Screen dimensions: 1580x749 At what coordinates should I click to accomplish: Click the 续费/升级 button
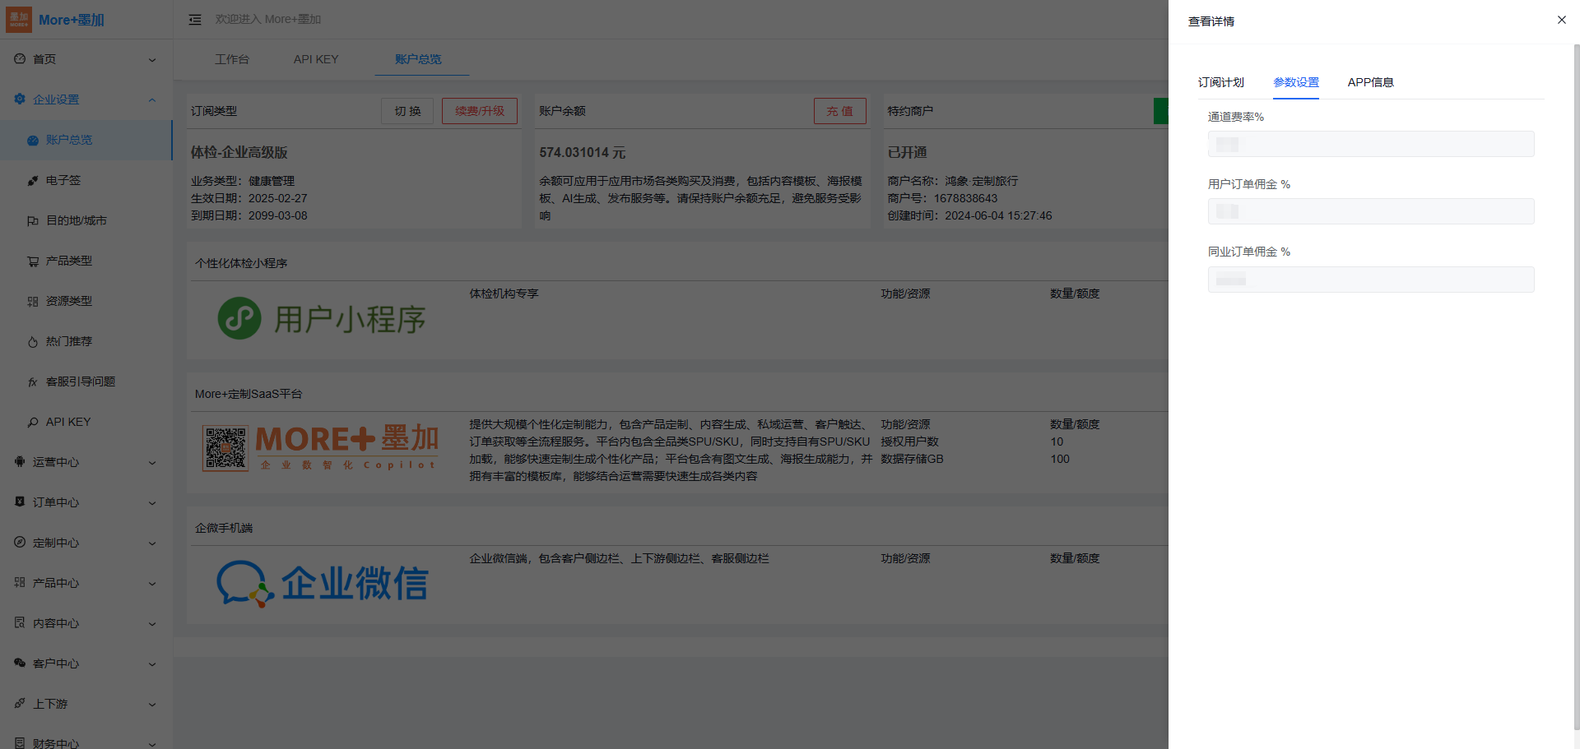tap(479, 111)
